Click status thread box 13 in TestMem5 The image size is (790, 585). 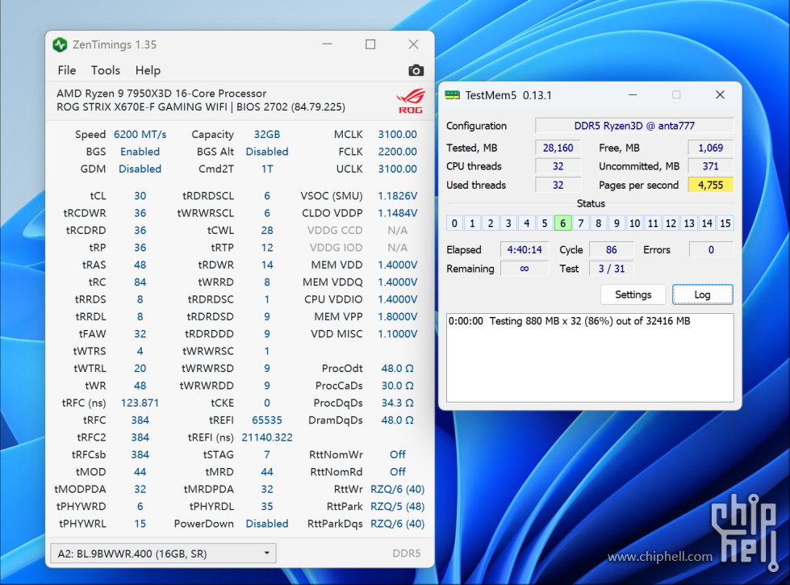click(x=689, y=224)
